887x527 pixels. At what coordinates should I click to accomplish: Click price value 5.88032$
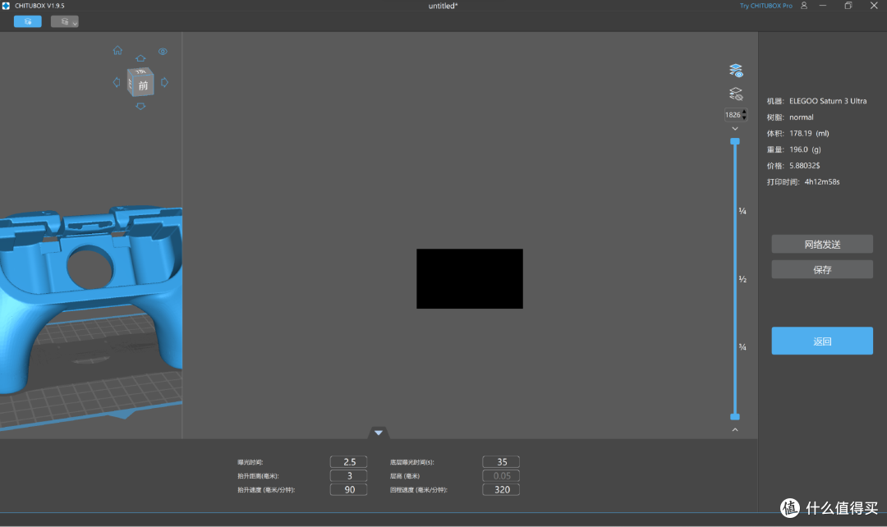point(804,166)
